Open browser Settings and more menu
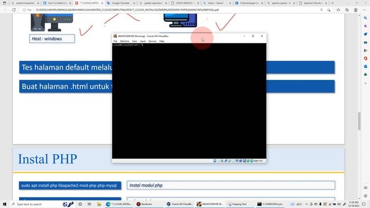The height and width of the screenshot is (208, 370). pyautogui.click(x=365, y=10)
